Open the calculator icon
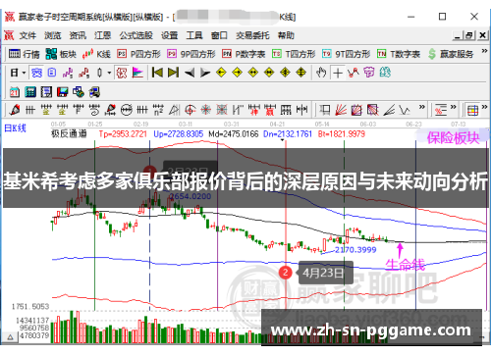491x355 pixels. tap(30, 92)
